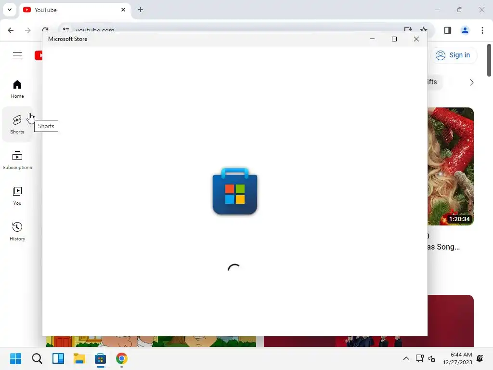Open video thumbnail with 1:20:34 duration
Screen dimensions: 493x370
(x=450, y=166)
